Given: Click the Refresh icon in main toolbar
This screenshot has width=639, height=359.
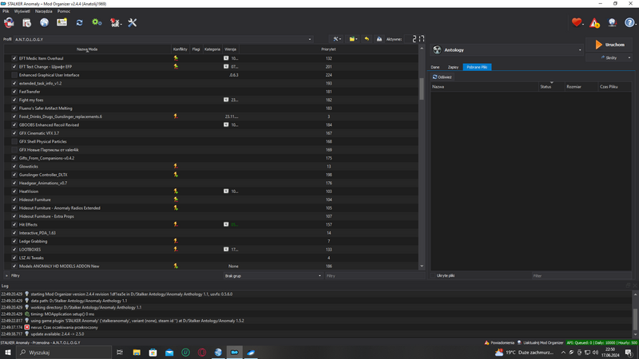Looking at the screenshot, I should (x=79, y=23).
